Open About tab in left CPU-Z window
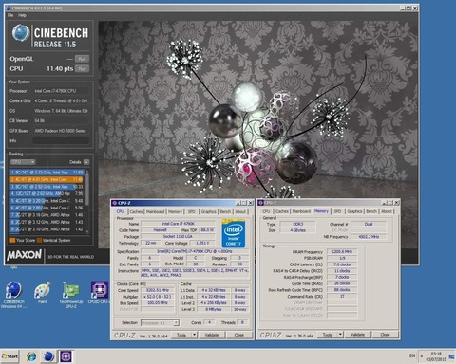 240,211
